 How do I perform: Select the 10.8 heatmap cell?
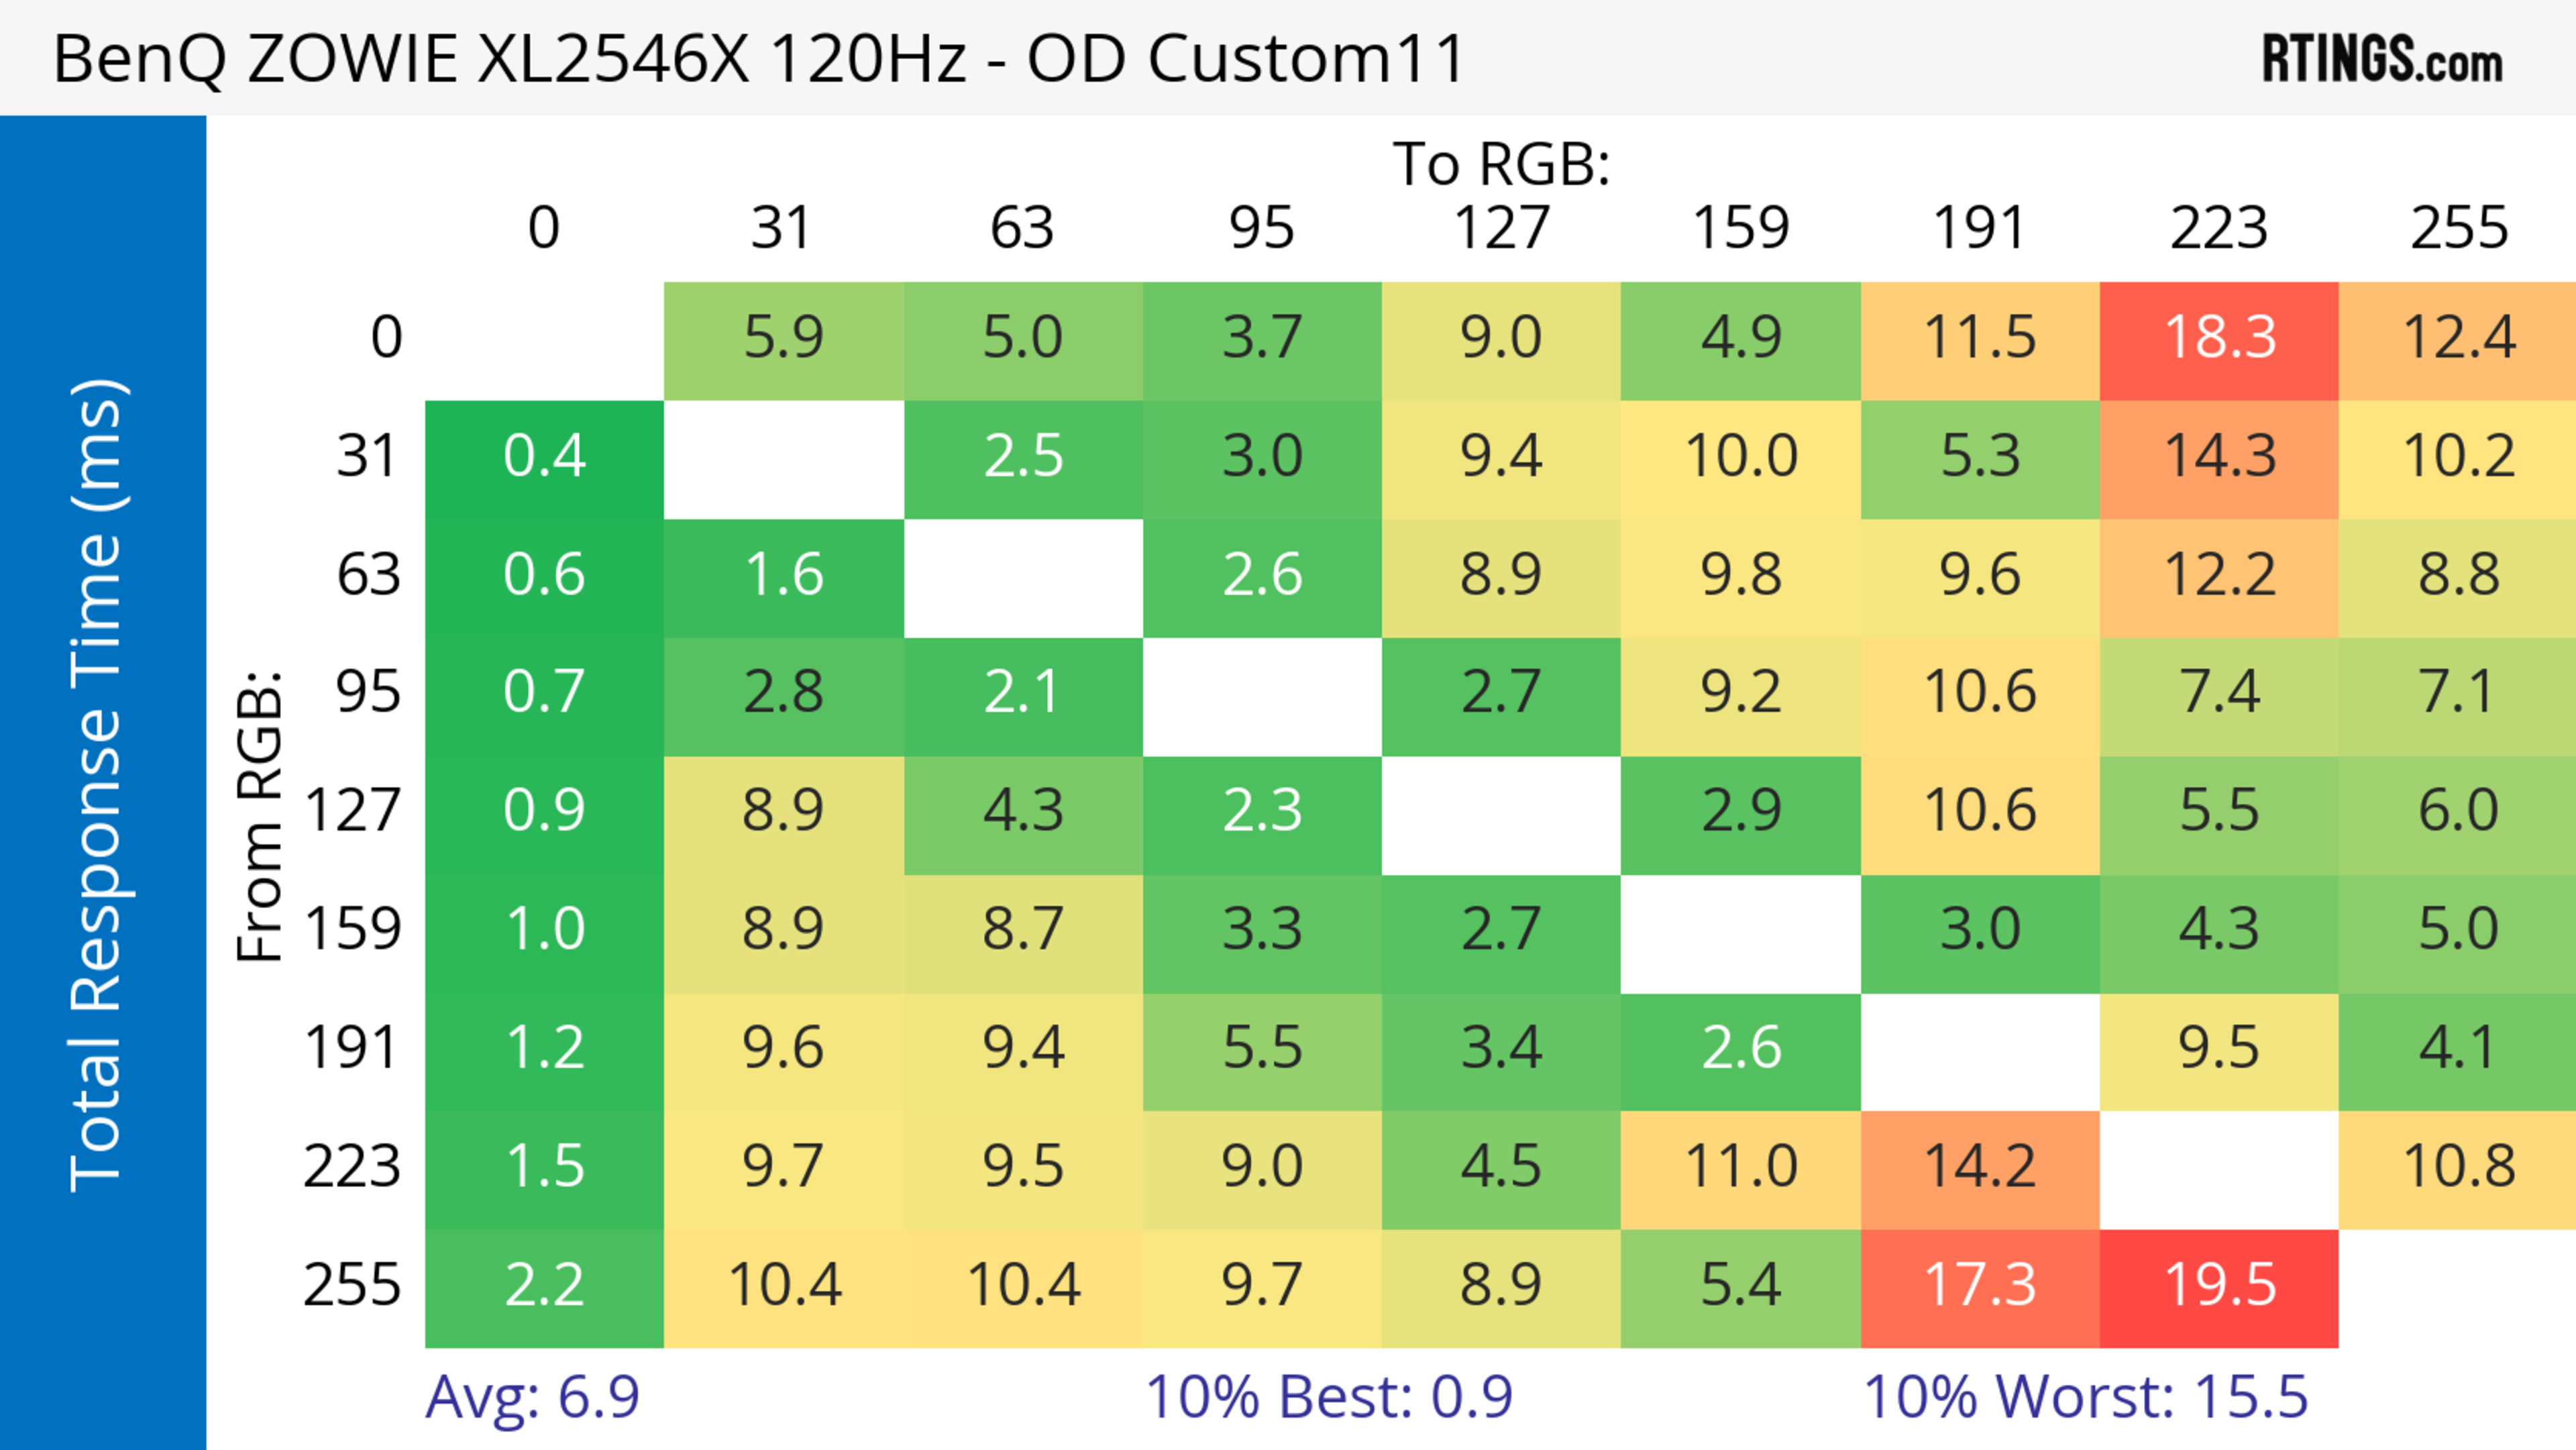pyautogui.click(x=2458, y=1168)
